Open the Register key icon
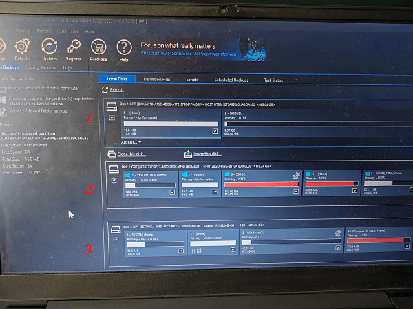The width and height of the screenshot is (413, 309). point(74,47)
